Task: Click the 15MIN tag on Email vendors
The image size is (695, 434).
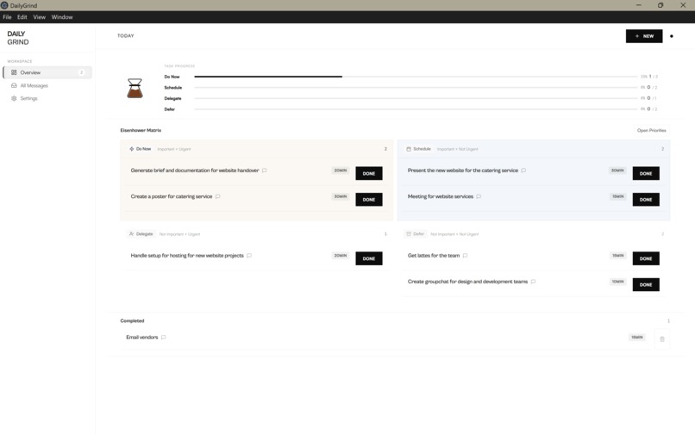Action: (637, 338)
